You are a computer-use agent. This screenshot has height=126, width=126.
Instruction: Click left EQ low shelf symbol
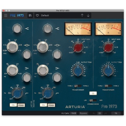coord(27,68)
